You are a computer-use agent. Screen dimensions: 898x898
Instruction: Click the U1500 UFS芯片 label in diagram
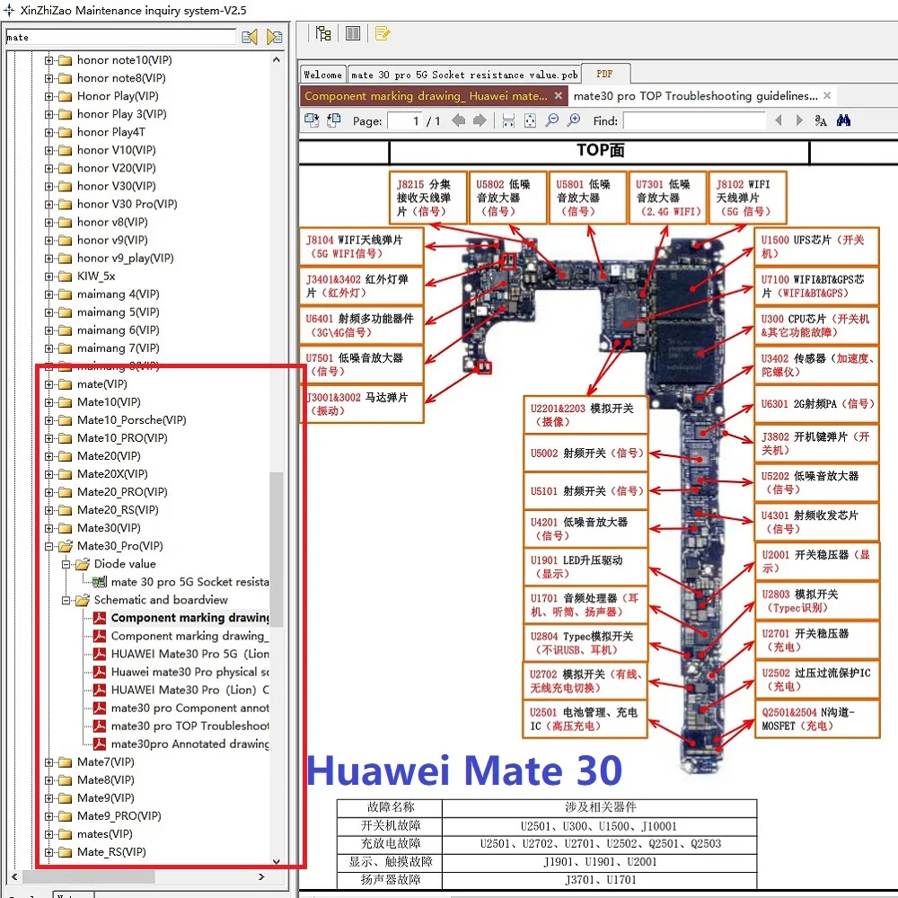point(815,247)
